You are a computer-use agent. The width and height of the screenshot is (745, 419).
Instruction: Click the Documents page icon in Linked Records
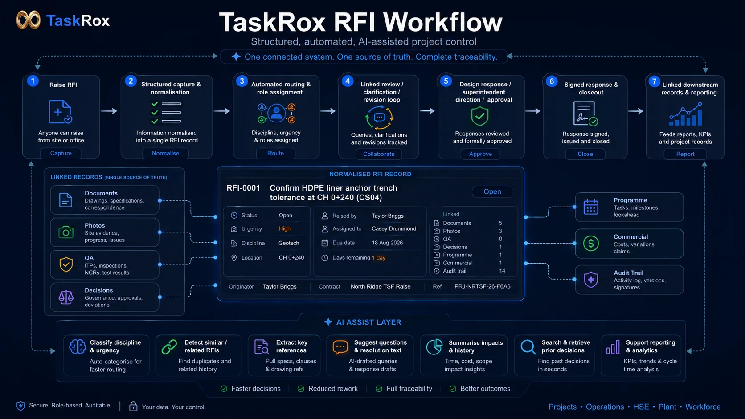click(x=65, y=200)
